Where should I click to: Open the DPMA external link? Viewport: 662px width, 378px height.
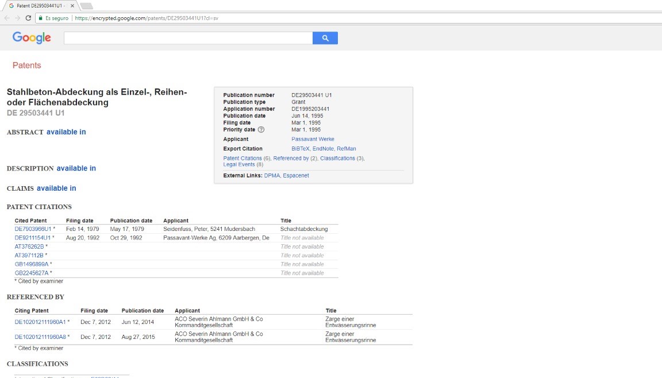(x=272, y=176)
